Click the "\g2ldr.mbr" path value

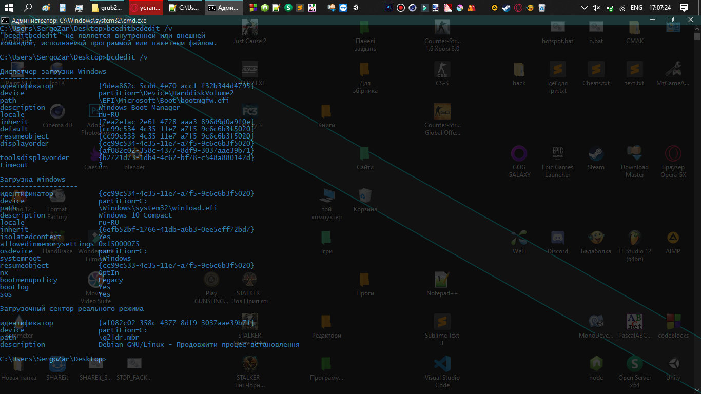[x=119, y=338]
